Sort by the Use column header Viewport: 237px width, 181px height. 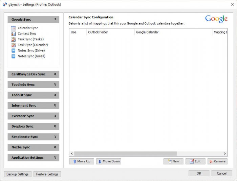78,32
